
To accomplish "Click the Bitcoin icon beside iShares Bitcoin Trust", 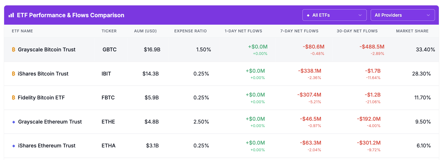I will (14, 74).
